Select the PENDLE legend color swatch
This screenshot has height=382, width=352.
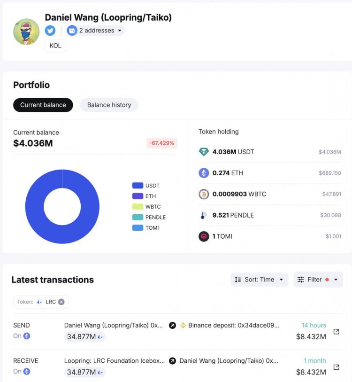tap(138, 217)
